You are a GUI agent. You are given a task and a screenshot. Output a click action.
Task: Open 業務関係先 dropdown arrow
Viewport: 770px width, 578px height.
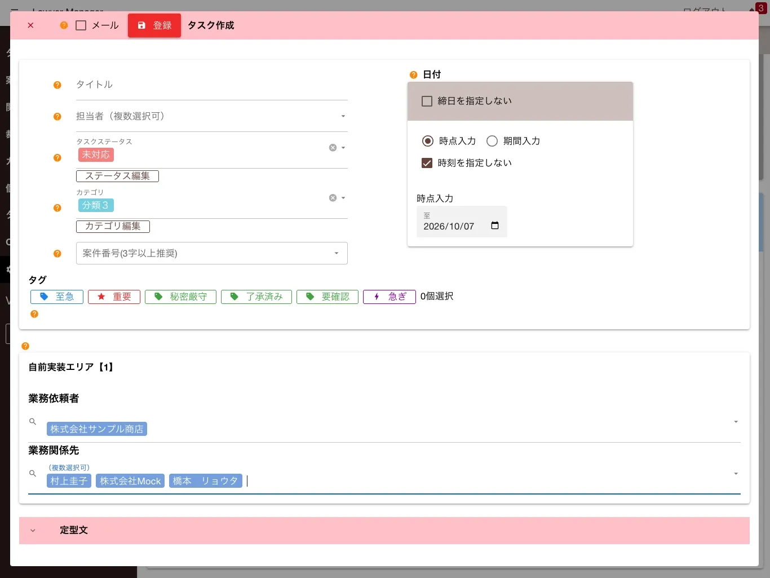736,474
